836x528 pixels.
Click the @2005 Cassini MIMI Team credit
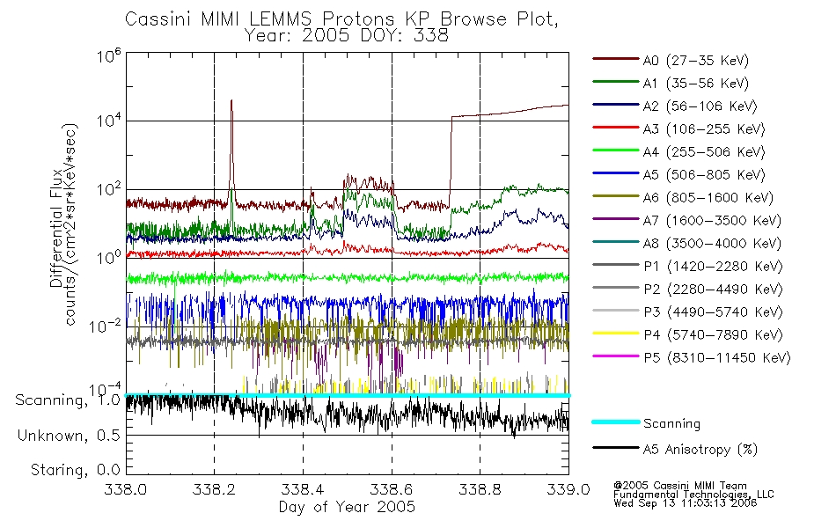(680, 486)
